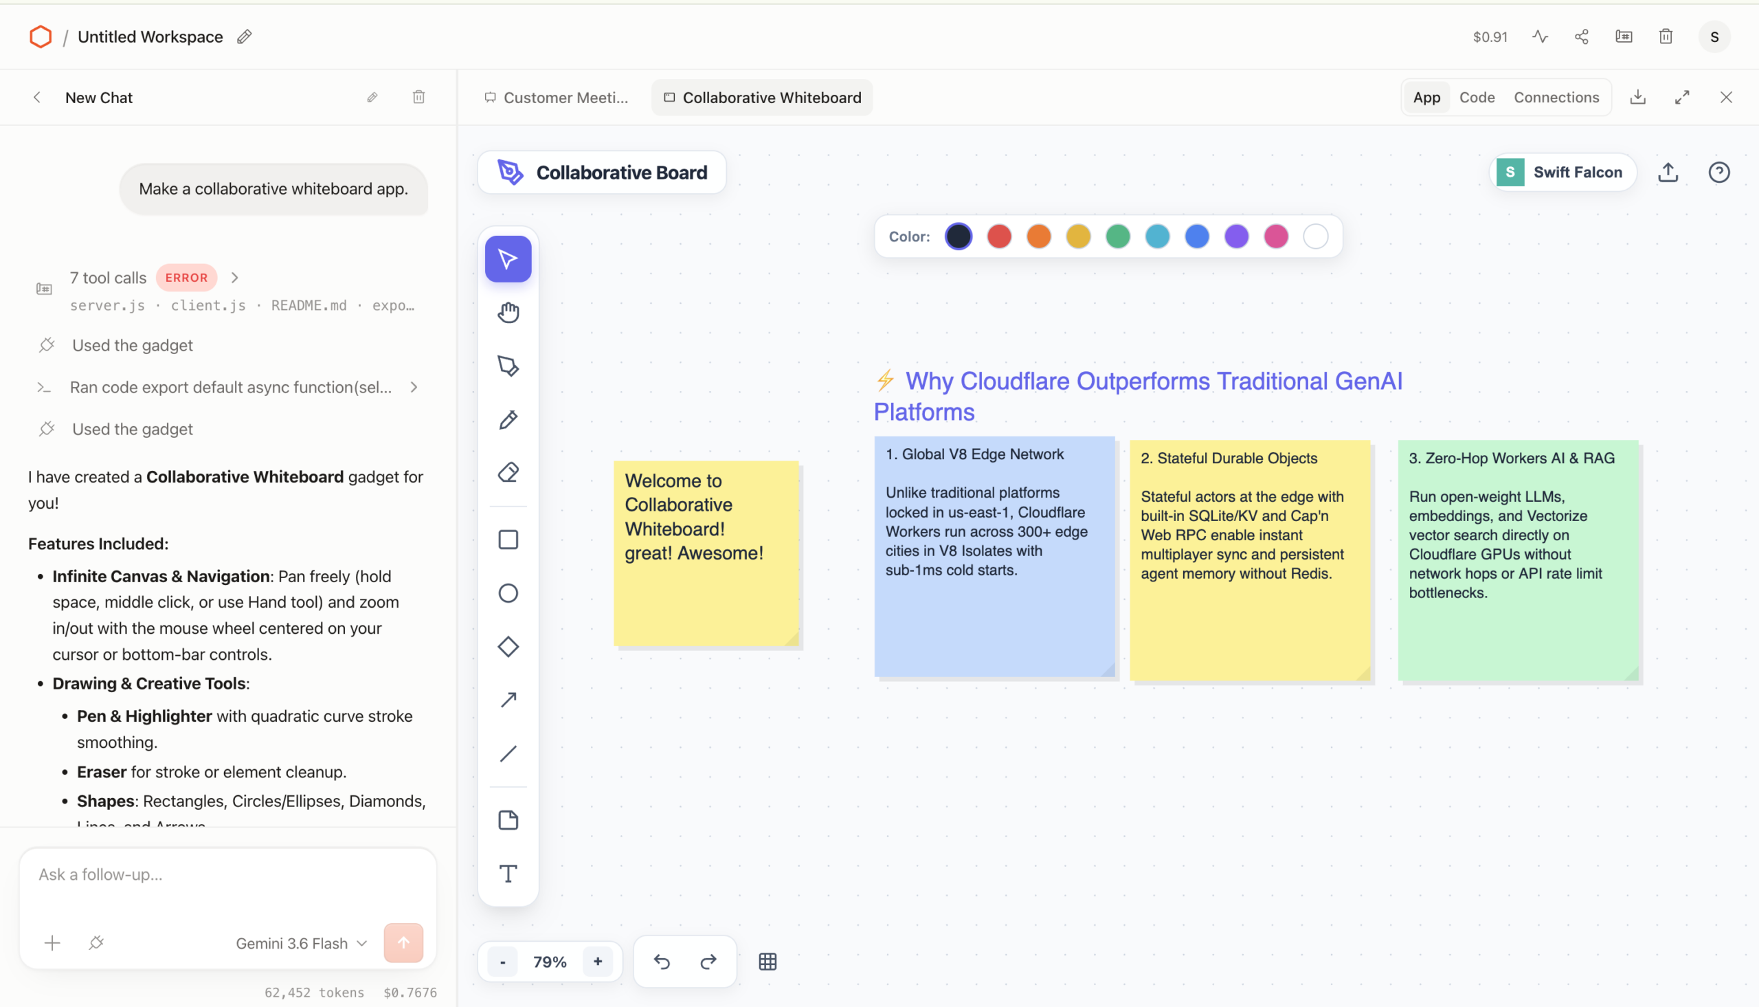The image size is (1759, 1007).
Task: Send the follow-up message
Action: 403,943
